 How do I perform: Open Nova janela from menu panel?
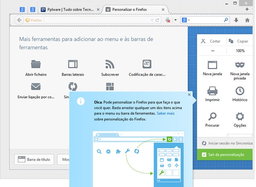click(x=212, y=68)
